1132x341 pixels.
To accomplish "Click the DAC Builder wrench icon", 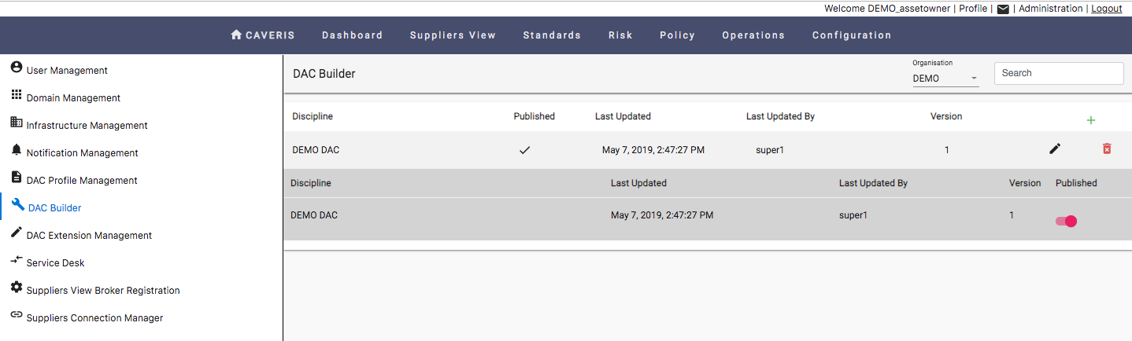I will 18,205.
